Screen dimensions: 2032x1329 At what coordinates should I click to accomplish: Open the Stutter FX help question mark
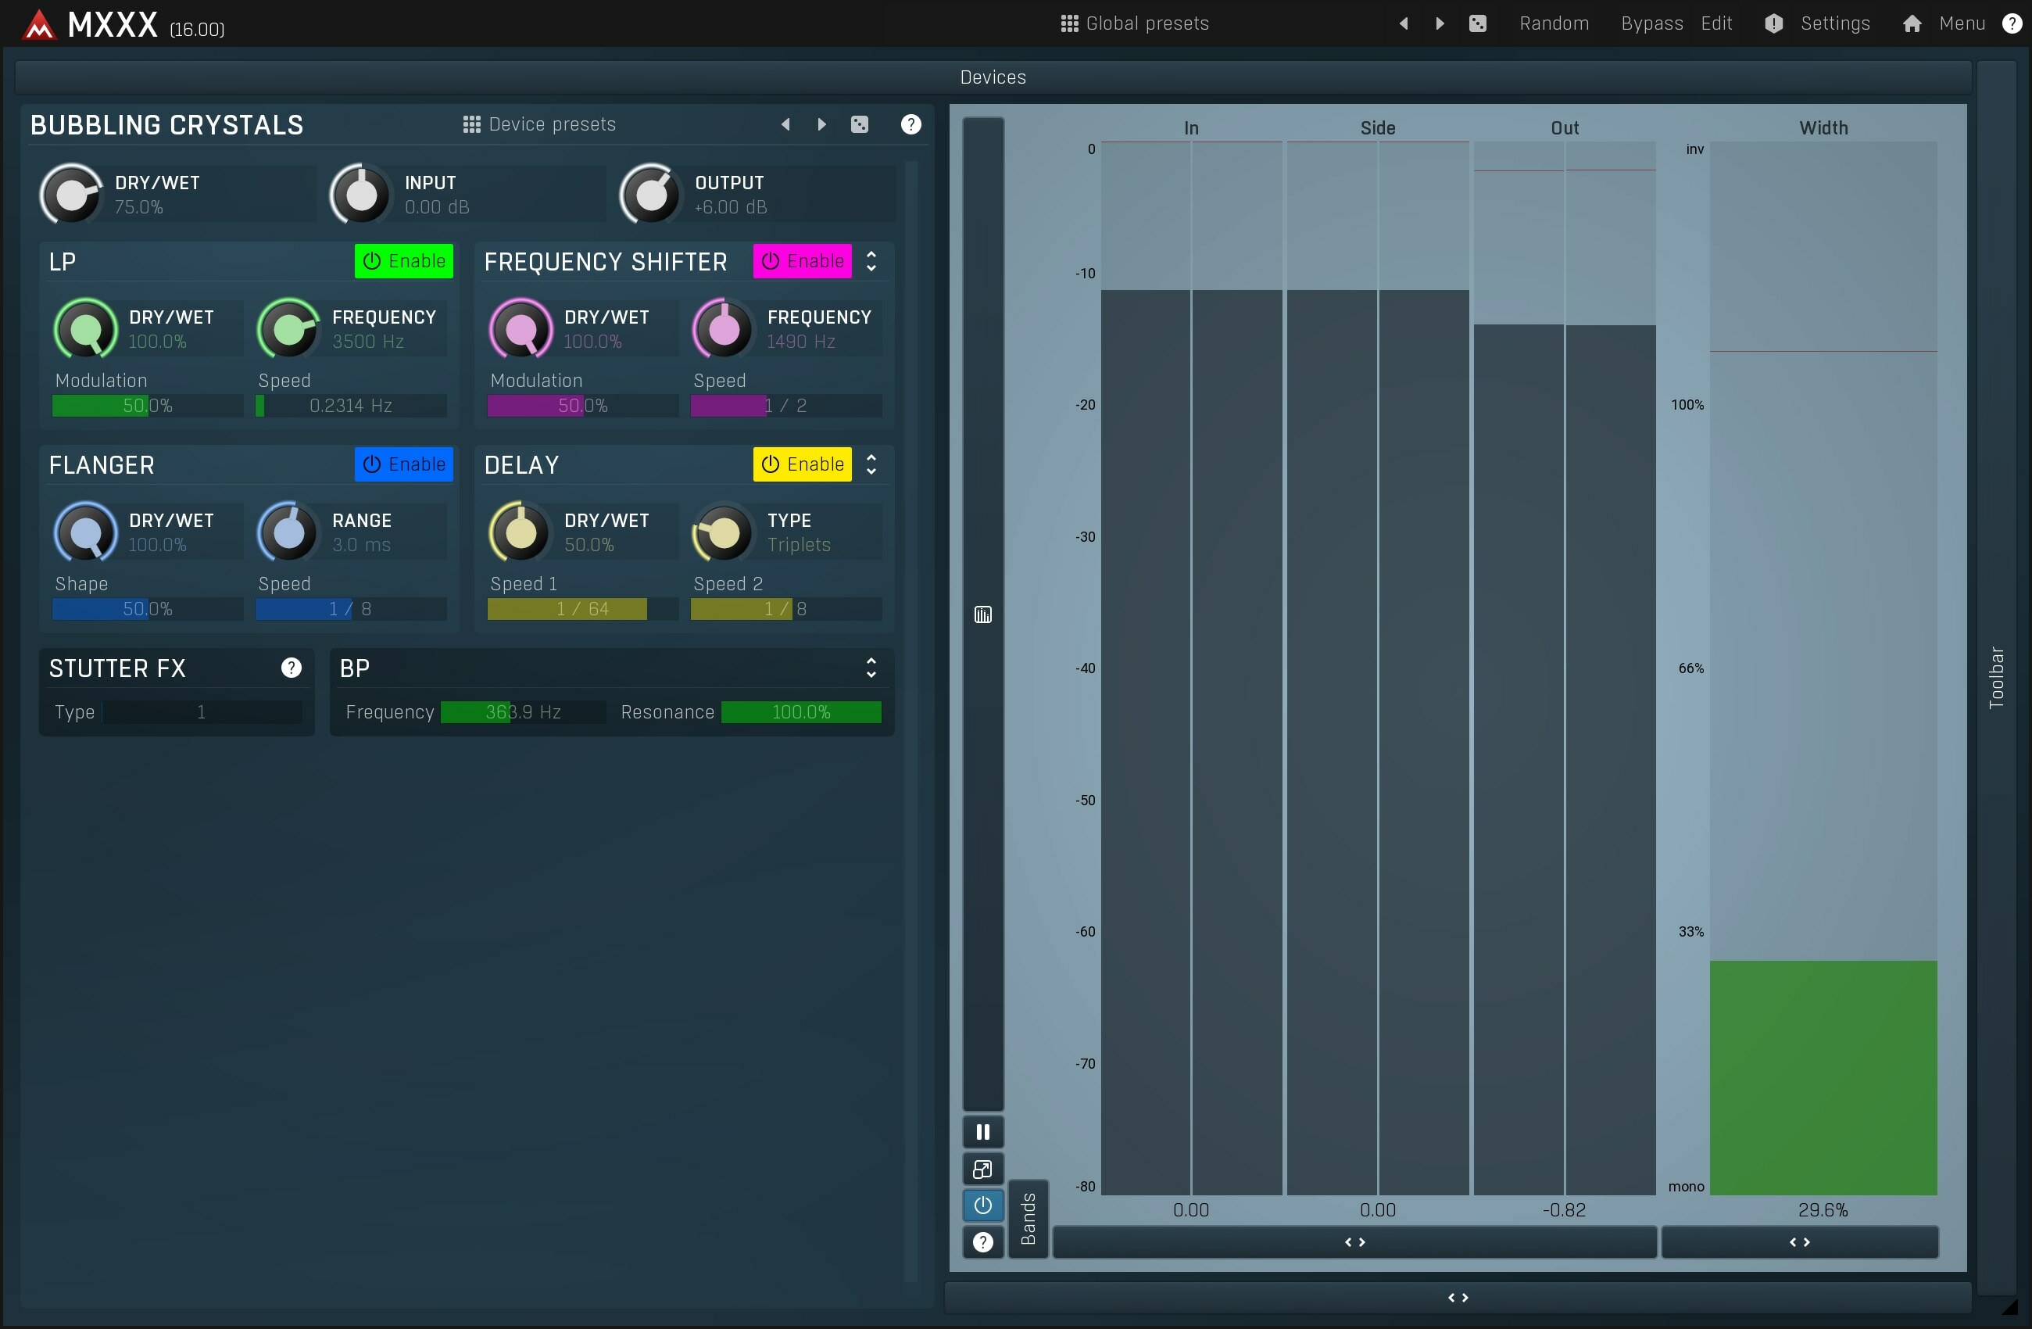pos(292,667)
